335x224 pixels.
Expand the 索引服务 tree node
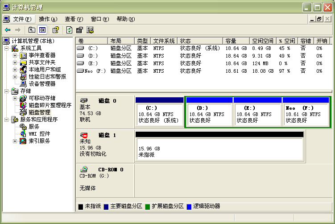(15, 141)
